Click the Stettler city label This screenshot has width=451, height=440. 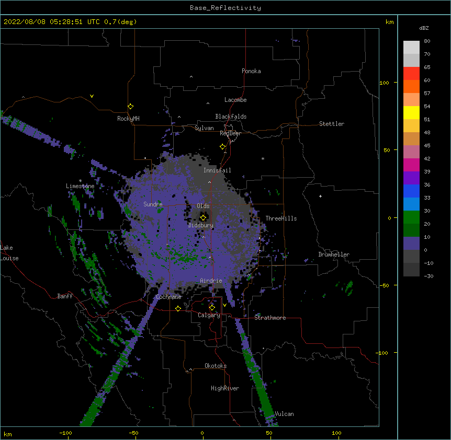332,124
